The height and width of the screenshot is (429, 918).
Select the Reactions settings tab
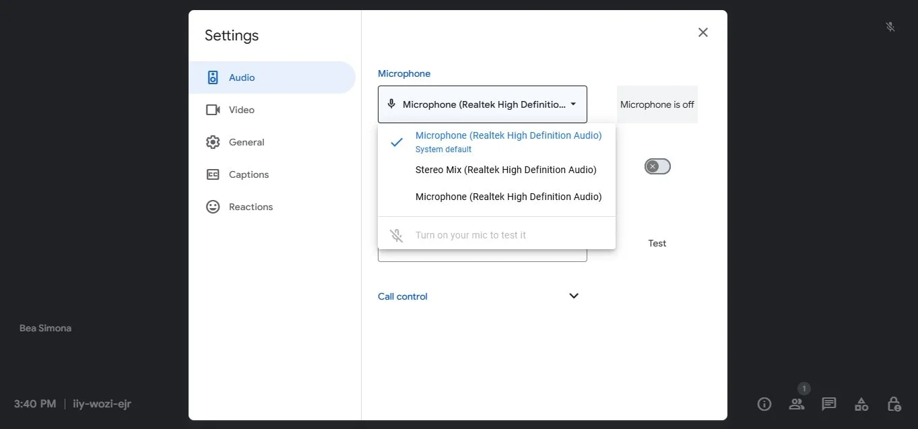pyautogui.click(x=271, y=207)
